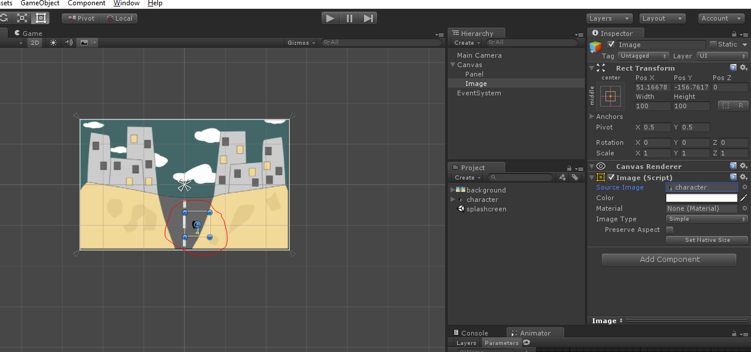751x352 pixels.
Task: Toggle the Image component checkbox
Action: pyautogui.click(x=610, y=177)
